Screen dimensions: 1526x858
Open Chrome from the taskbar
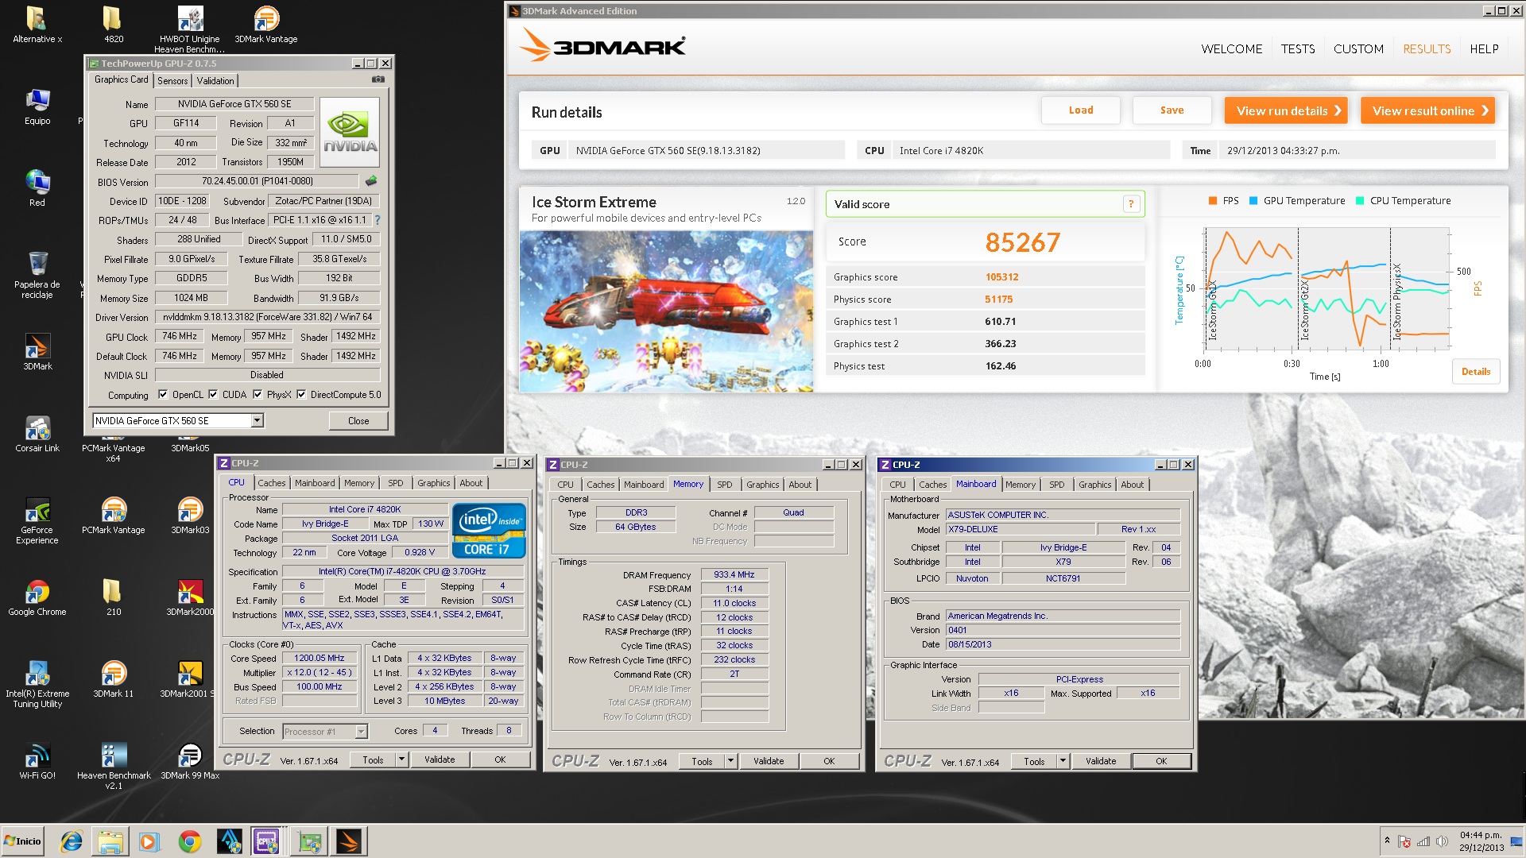point(190,841)
